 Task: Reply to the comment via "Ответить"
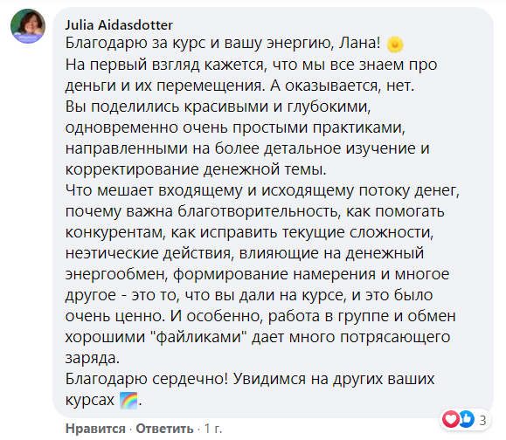(164, 429)
